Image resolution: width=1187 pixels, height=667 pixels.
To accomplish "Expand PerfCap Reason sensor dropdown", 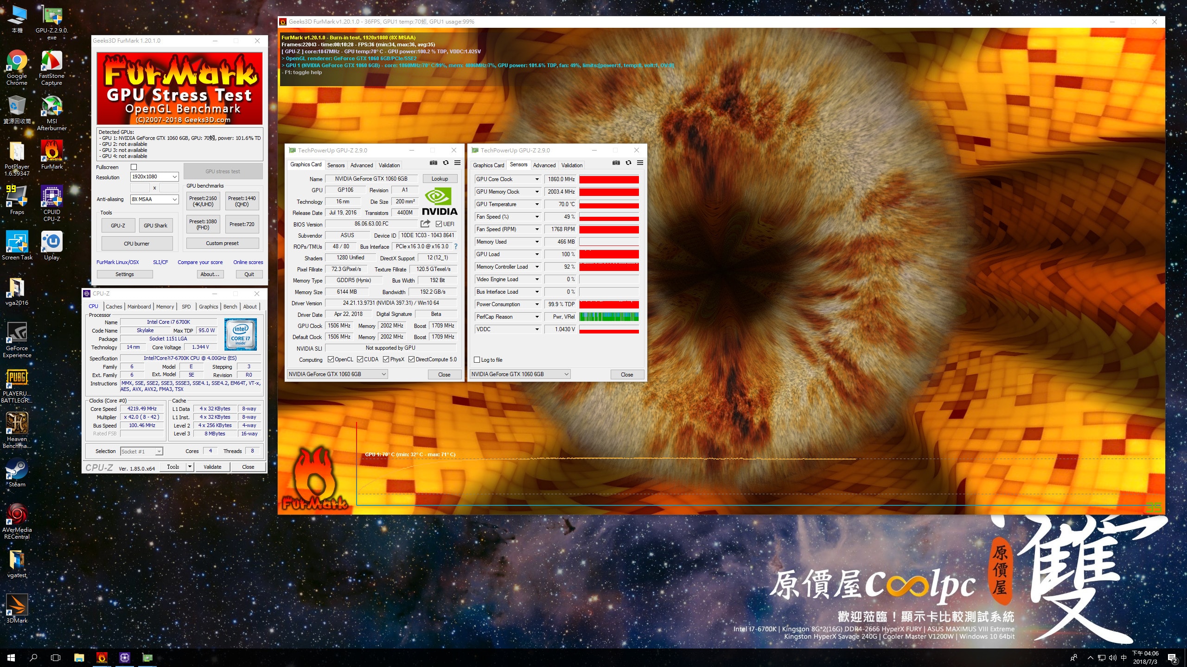I will (537, 317).
